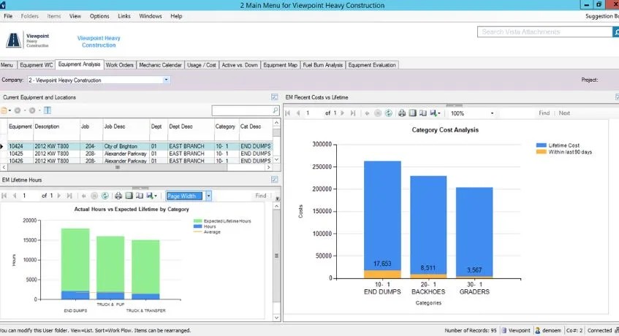Click the magnifier in the equipment grid search box
This screenshot has height=336, width=619.
tap(276, 110)
